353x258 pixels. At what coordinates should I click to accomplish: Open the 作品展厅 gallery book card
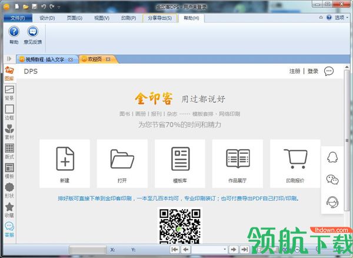238,164
